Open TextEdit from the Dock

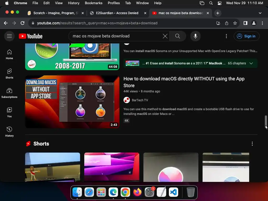pos(161,192)
